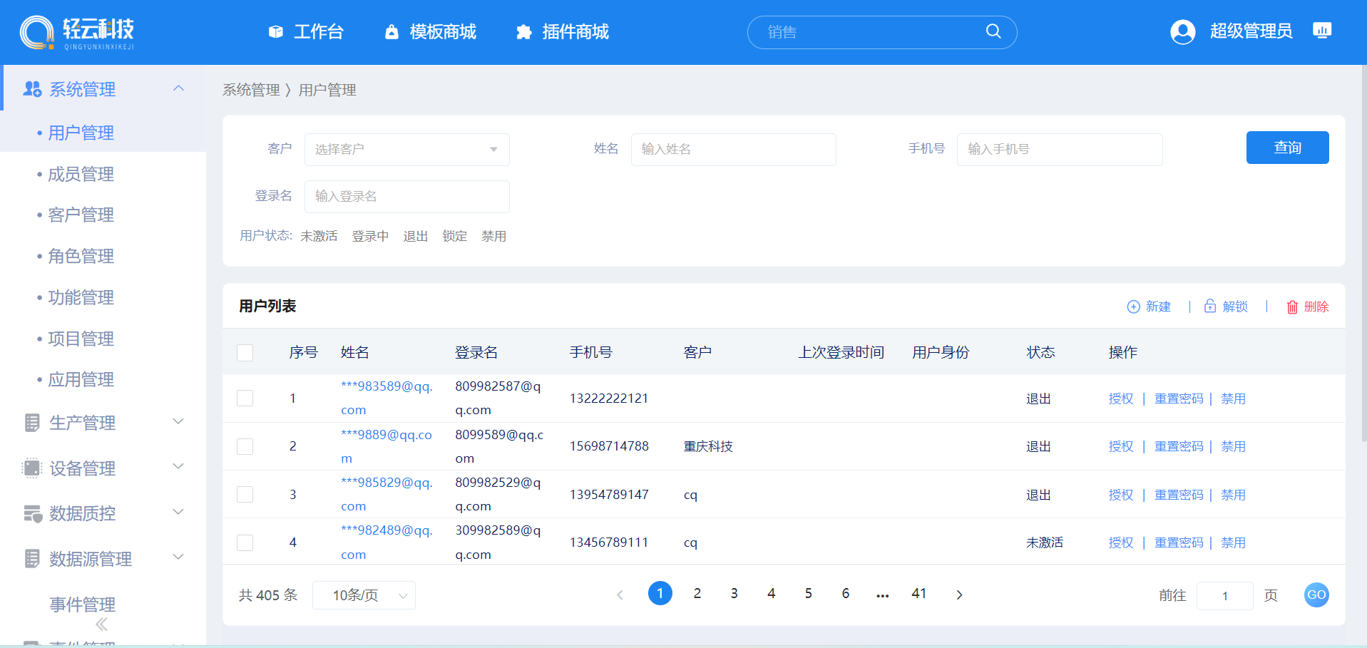Select 项目管理 in sidebar
The image size is (1367, 648).
(81, 339)
